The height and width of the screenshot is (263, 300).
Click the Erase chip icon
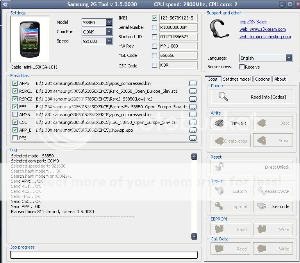click(x=262, y=141)
